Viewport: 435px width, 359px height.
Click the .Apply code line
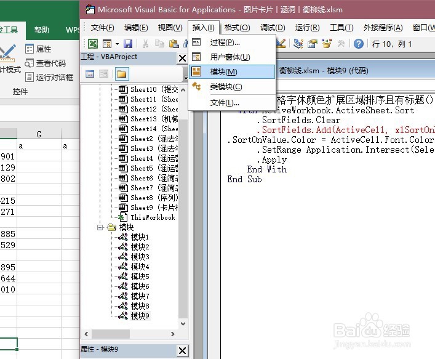point(271,159)
